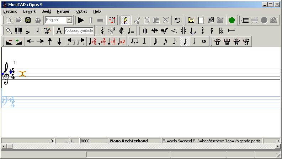Select the eighth note duration

pyautogui.click(x=175, y=41)
